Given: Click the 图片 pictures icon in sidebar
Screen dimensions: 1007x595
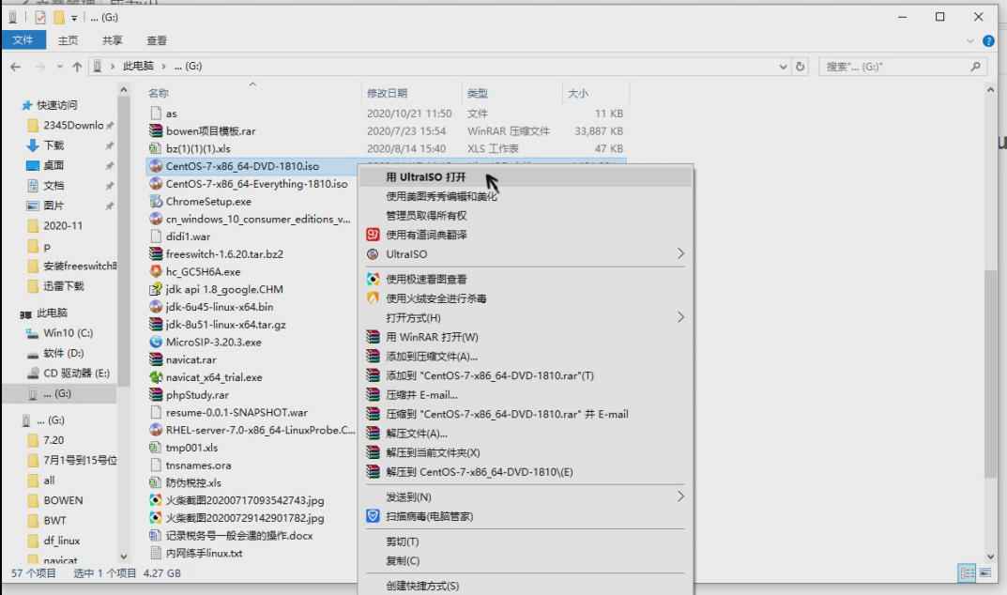Looking at the screenshot, I should point(33,206).
